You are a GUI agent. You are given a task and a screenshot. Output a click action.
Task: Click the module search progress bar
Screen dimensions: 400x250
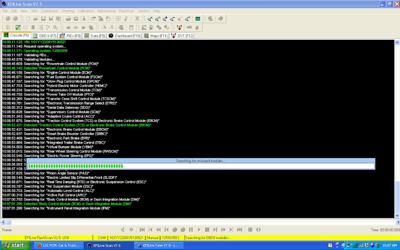tap(201, 166)
